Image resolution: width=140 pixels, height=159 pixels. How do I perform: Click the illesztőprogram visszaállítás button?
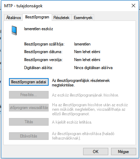29,108
